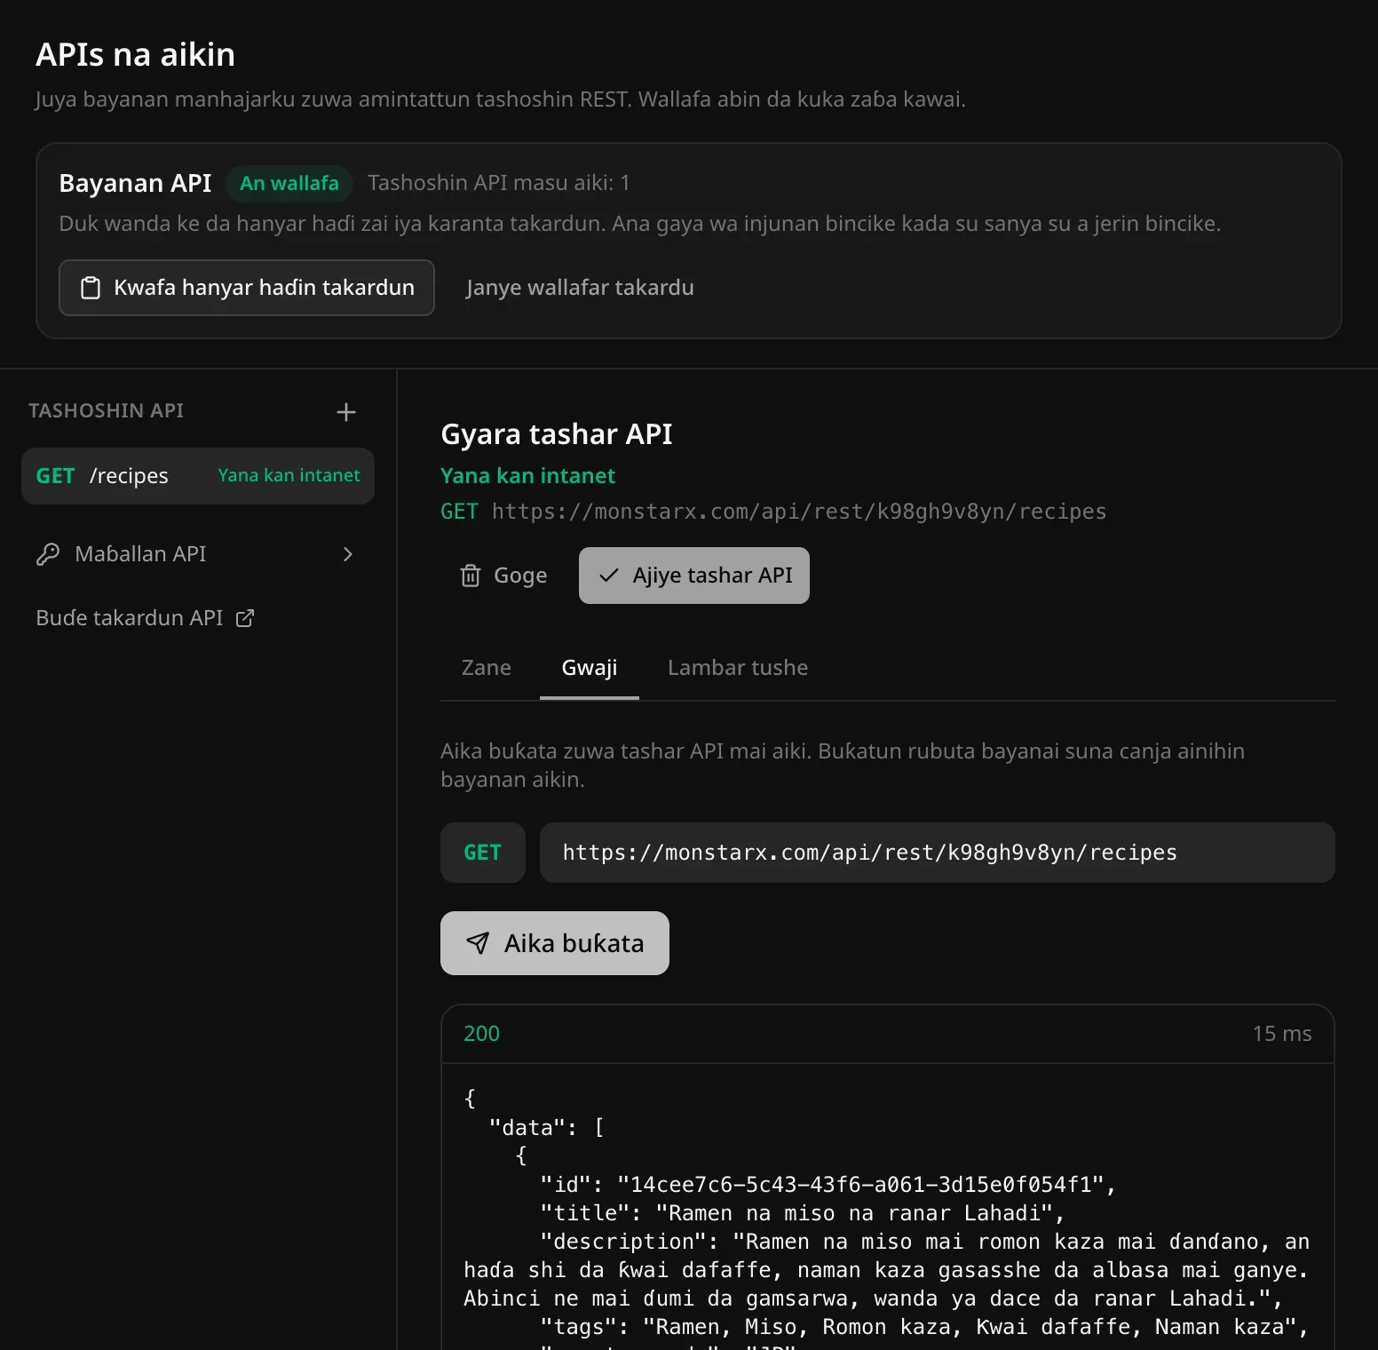Open the Lambar tushe tab
The image size is (1378, 1350).
coord(738,668)
